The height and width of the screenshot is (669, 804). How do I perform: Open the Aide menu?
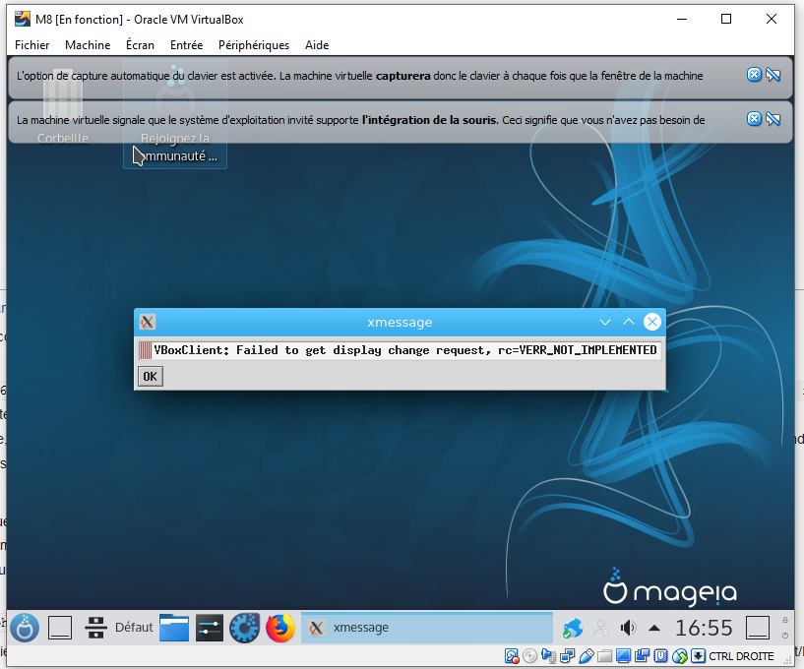tap(317, 45)
